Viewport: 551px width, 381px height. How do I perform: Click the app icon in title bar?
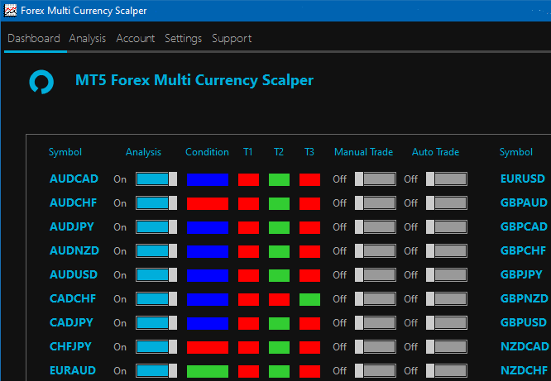pos(10,11)
